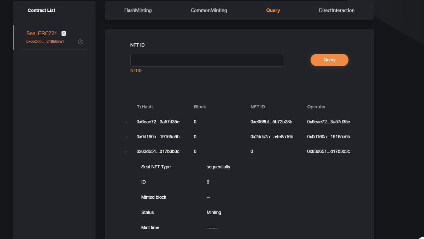Click the Block column header
This screenshot has height=239, width=424.
(200, 107)
